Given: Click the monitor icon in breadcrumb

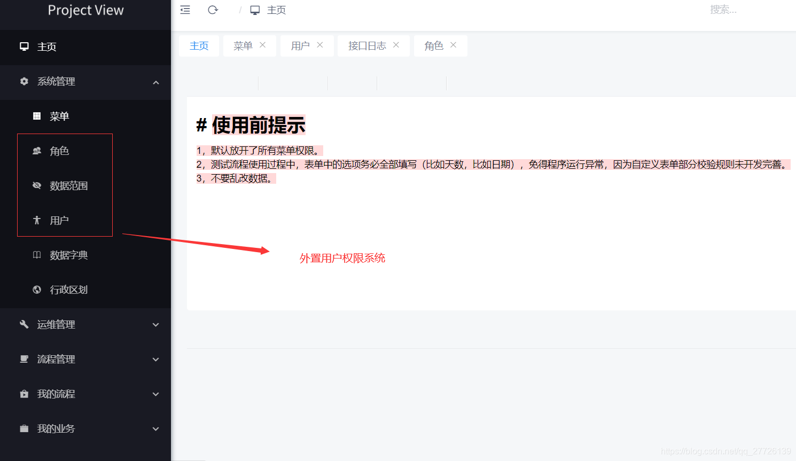Looking at the screenshot, I should tap(255, 10).
